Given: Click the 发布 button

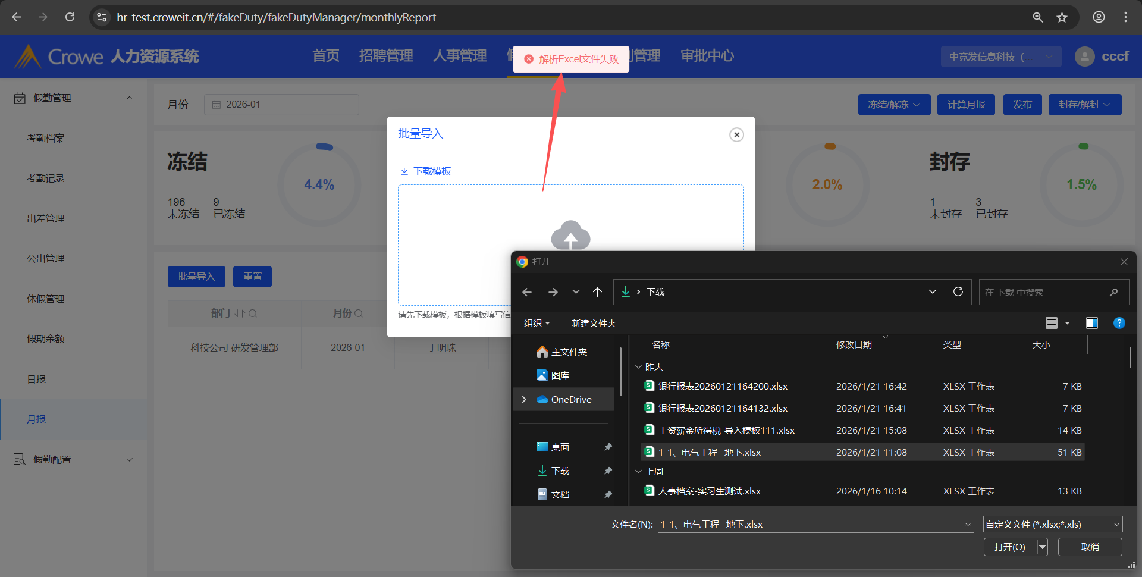Looking at the screenshot, I should pyautogui.click(x=1022, y=105).
